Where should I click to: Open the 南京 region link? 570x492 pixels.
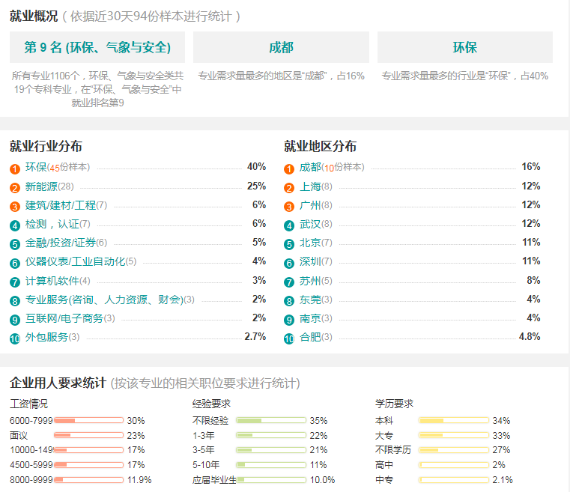(x=310, y=319)
